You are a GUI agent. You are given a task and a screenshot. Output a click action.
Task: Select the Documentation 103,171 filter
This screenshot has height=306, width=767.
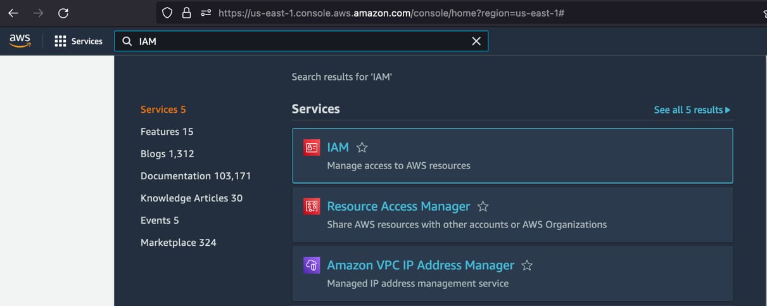(196, 176)
